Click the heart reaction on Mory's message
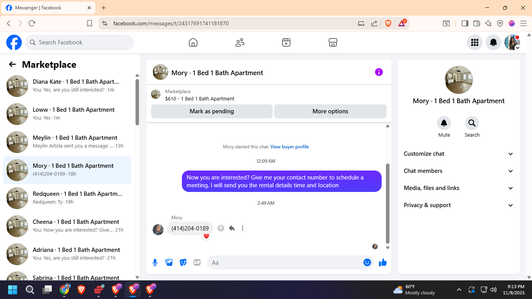532x299 pixels. tap(206, 236)
